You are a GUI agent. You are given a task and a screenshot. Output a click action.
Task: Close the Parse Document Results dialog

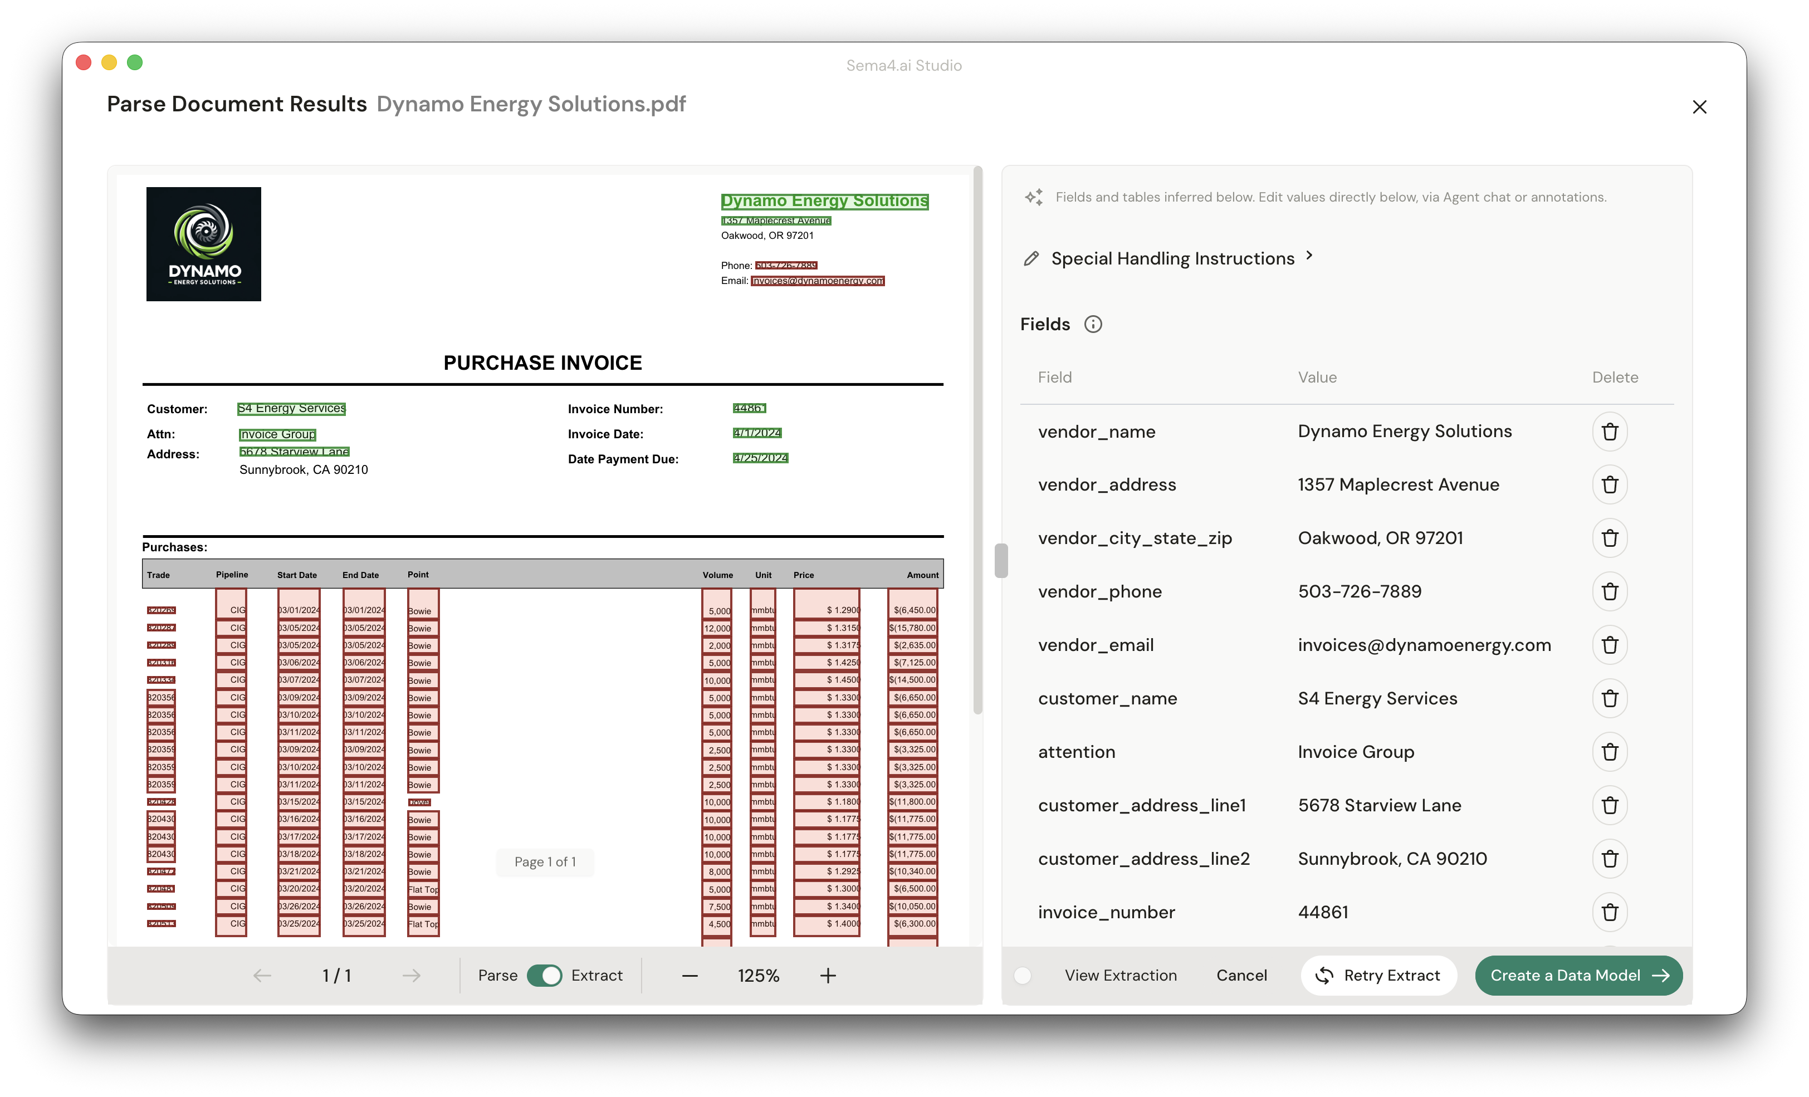coord(1700,106)
